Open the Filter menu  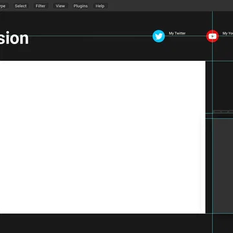[x=41, y=6]
